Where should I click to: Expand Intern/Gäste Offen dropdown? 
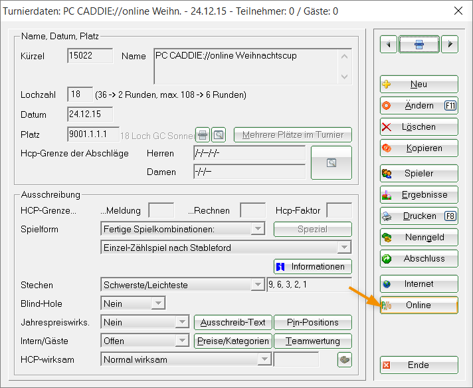(x=182, y=341)
